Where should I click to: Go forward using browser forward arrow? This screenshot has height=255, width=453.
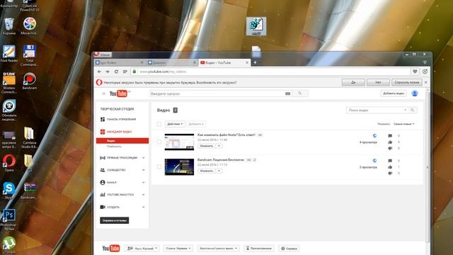point(108,72)
